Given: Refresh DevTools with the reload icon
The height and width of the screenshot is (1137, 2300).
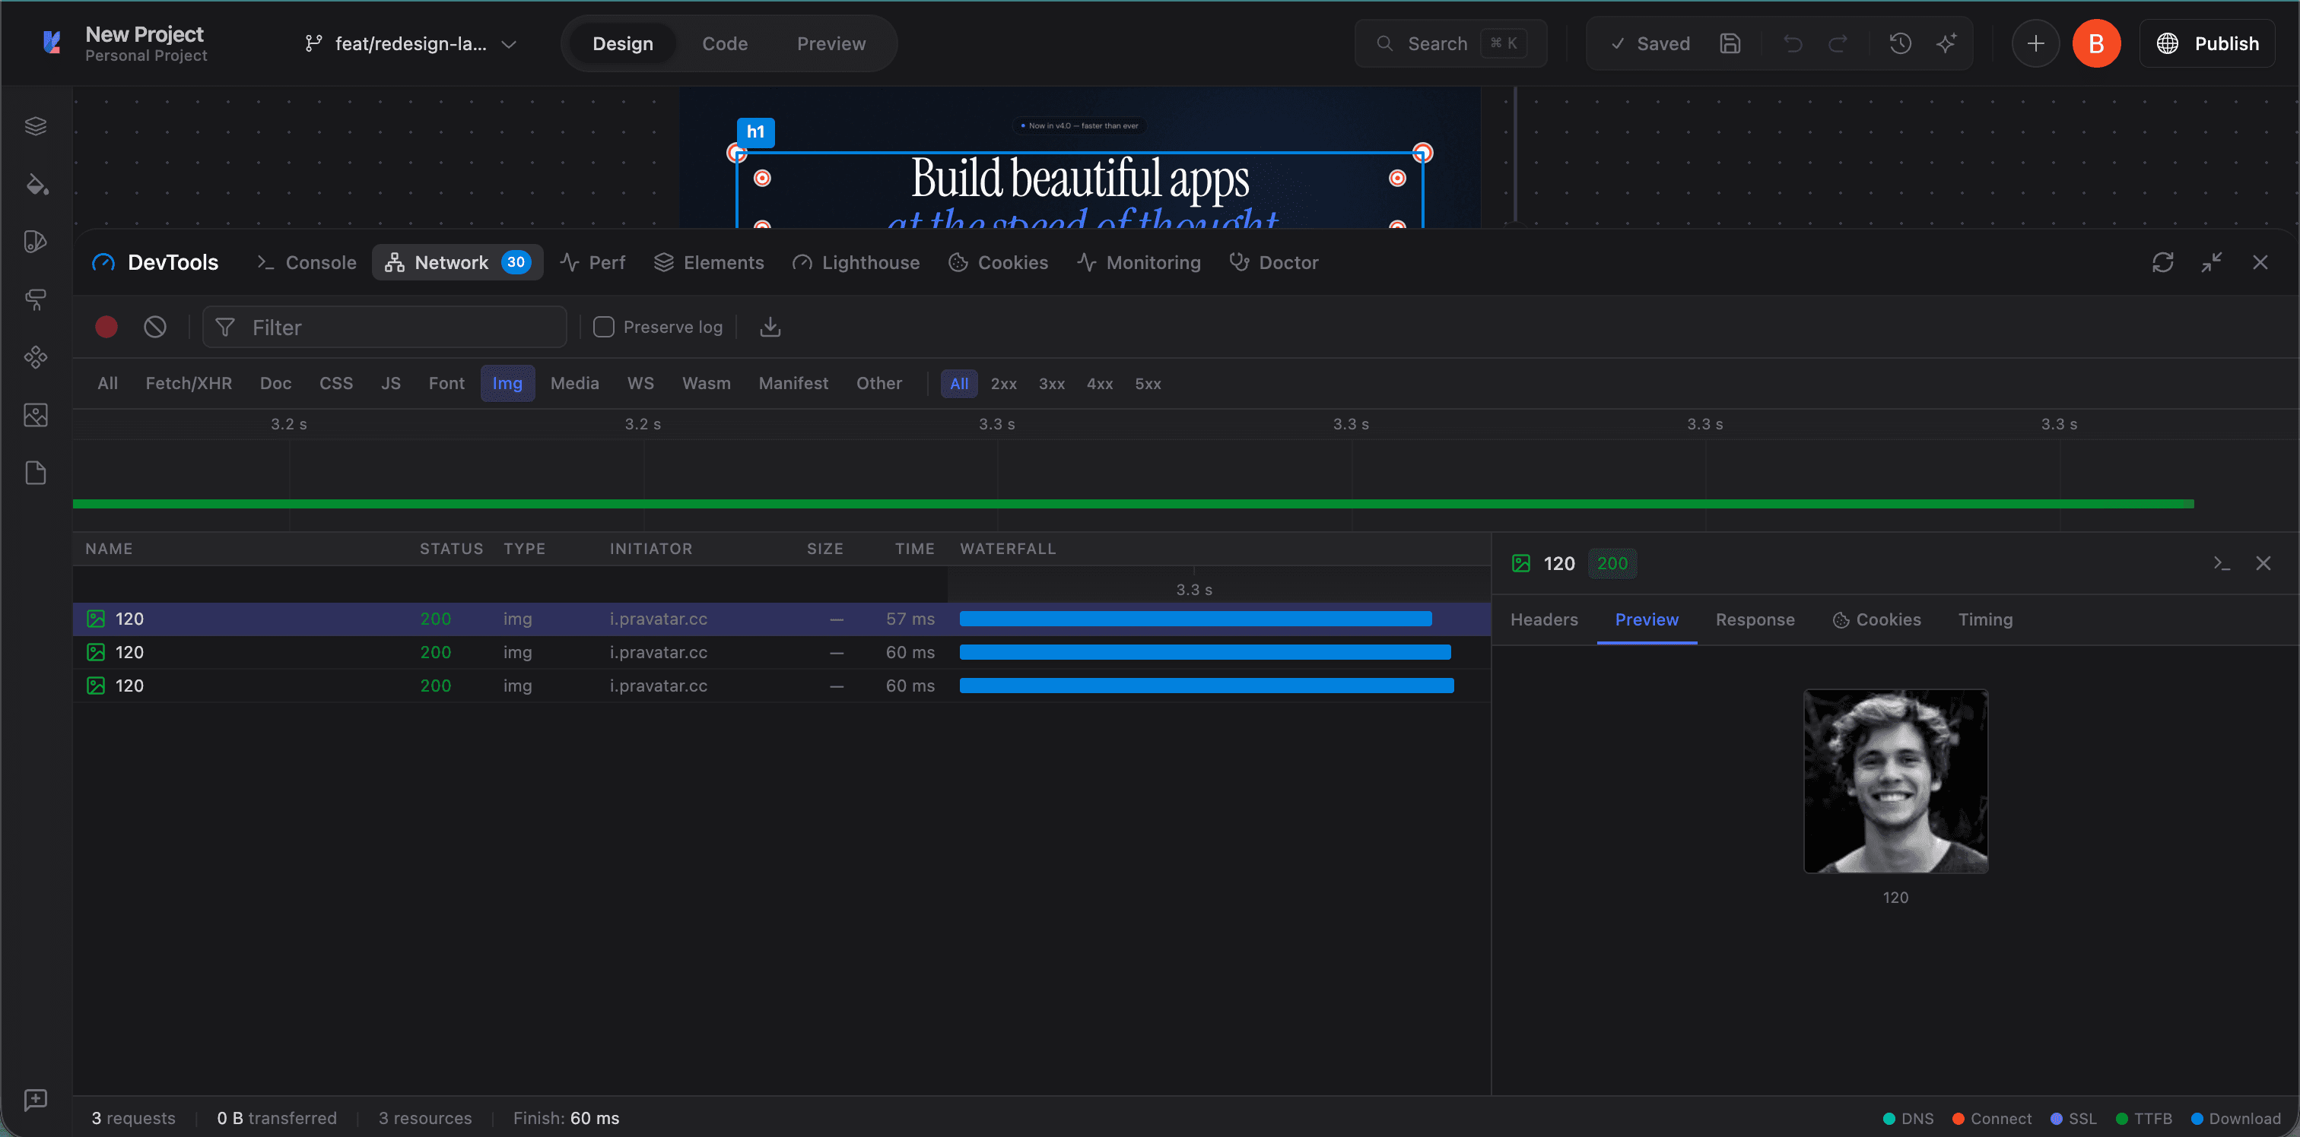Looking at the screenshot, I should pyautogui.click(x=2162, y=262).
